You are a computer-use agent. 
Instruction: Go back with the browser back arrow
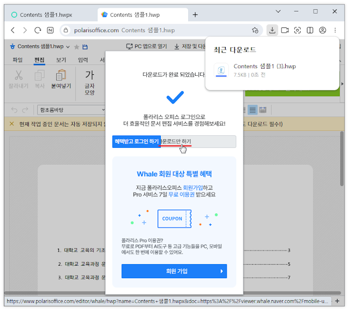(x=13, y=30)
